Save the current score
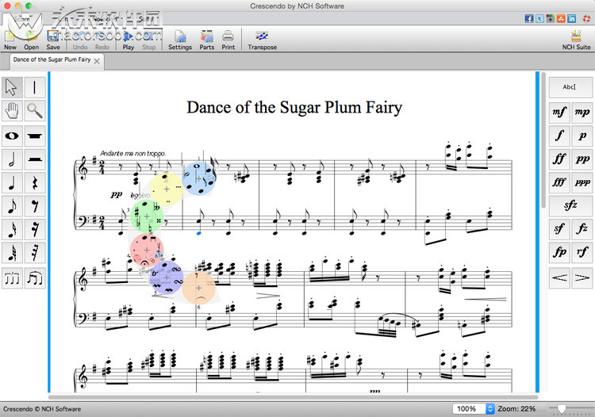Image resolution: width=595 pixels, height=417 pixels. [53, 40]
